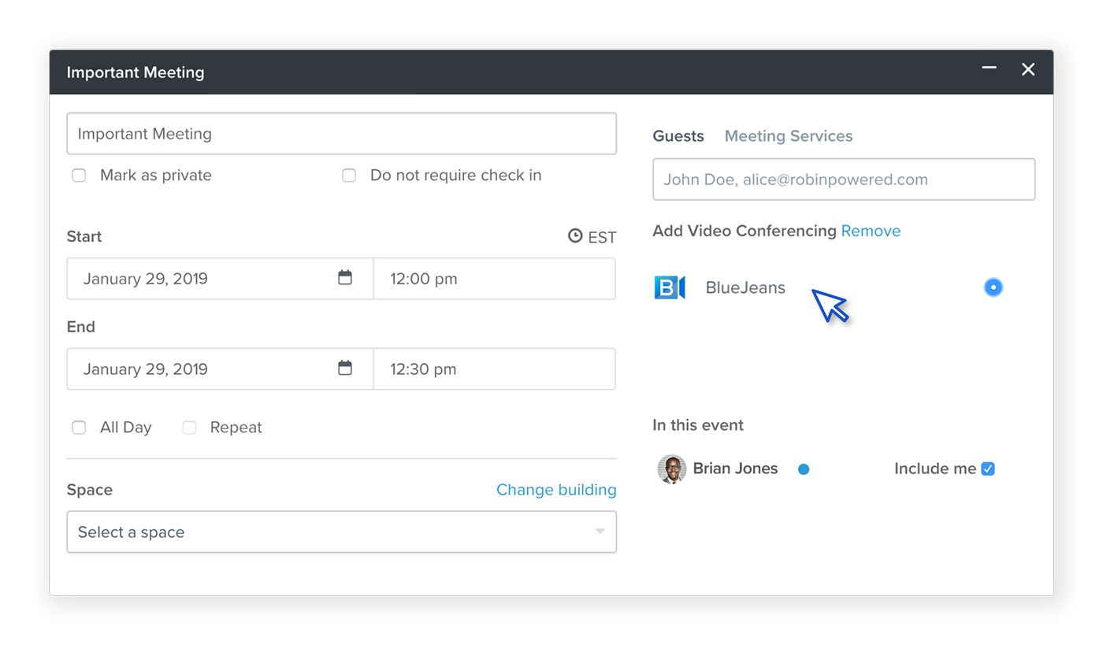Open the end date calendar icon
The height and width of the screenshot is (645, 1103).
click(345, 368)
